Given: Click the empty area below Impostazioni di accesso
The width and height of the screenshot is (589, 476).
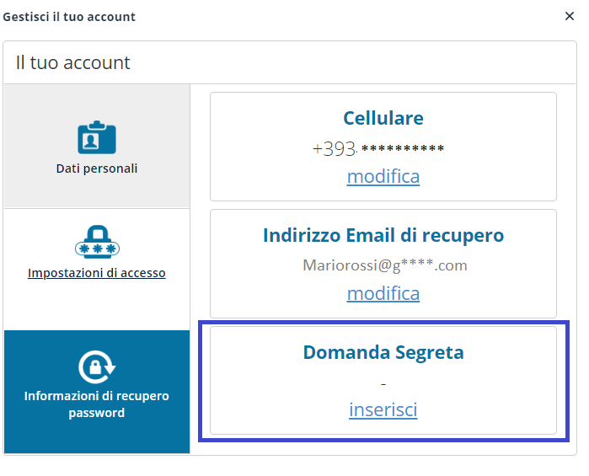Looking at the screenshot, I should [x=97, y=305].
